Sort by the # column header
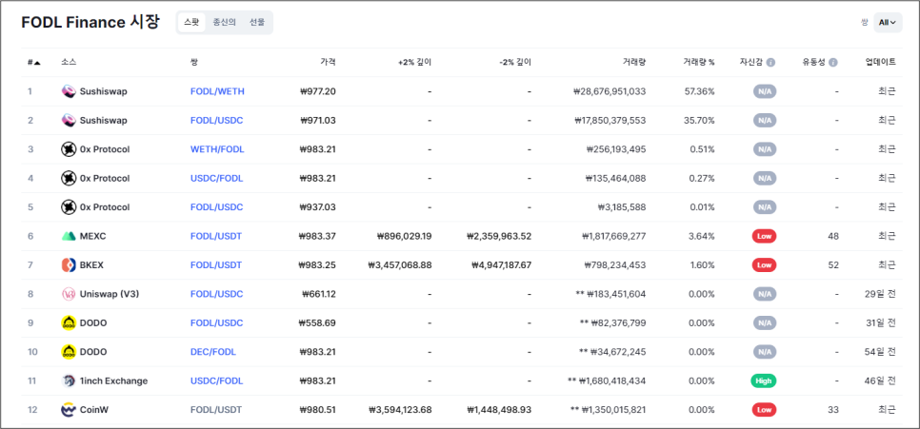Screen dimensions: 920x429 tap(33, 63)
